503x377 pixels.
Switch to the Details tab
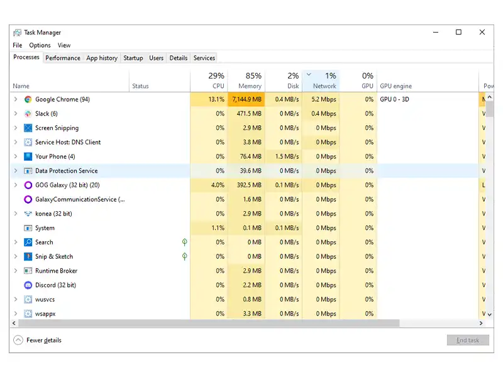[x=179, y=58]
